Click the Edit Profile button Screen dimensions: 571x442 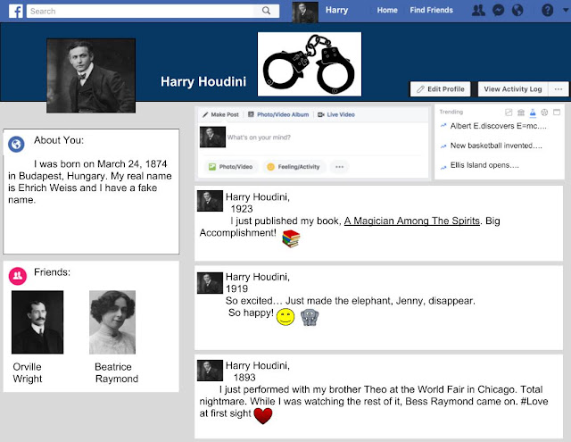point(440,89)
